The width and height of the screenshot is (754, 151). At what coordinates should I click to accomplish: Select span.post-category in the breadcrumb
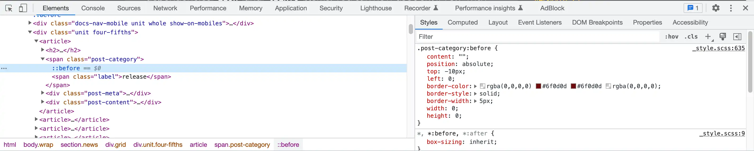pos(242,145)
